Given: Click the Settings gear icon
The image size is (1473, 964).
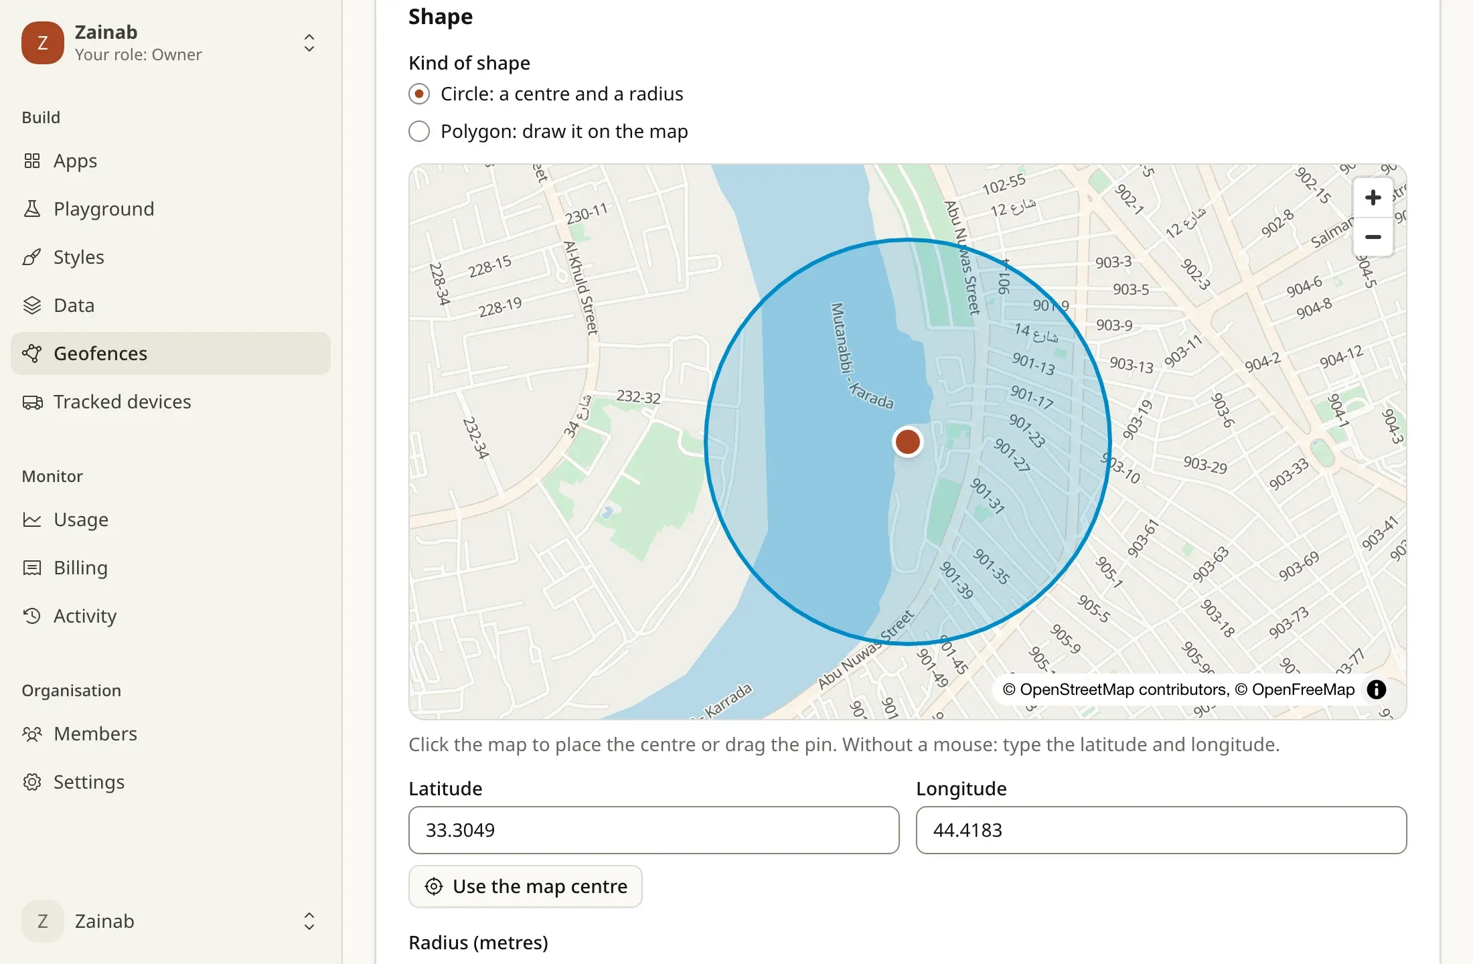Looking at the screenshot, I should click(32, 782).
